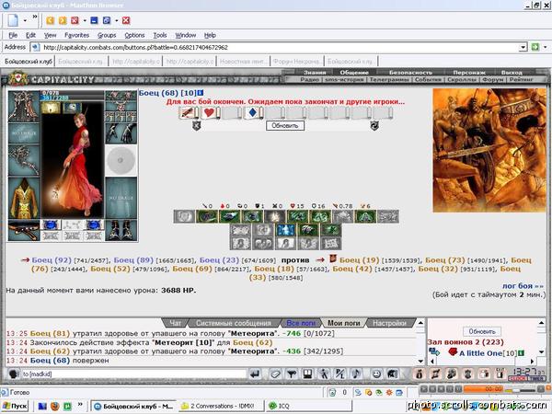The width and height of the screenshot is (552, 414).
Task: Click the first scroll slot with the red weapon
Action: (x=188, y=112)
